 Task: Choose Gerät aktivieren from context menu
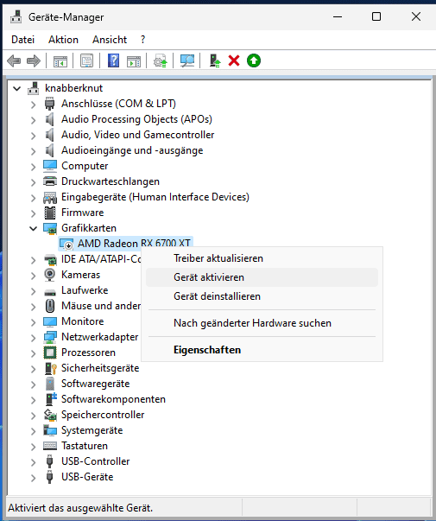coord(262,277)
